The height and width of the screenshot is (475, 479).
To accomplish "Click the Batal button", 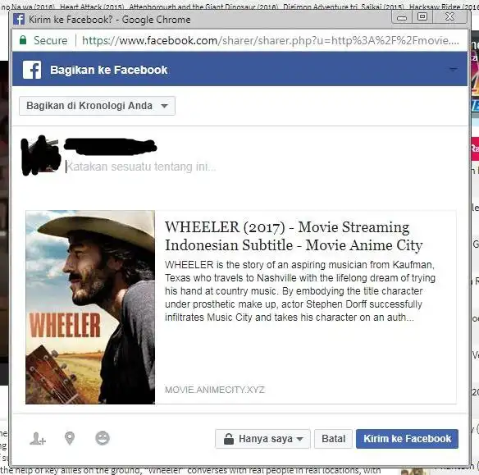I will pos(333,439).
